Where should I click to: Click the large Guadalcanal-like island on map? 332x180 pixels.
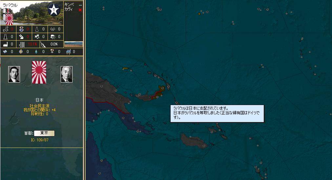coord(193,141)
